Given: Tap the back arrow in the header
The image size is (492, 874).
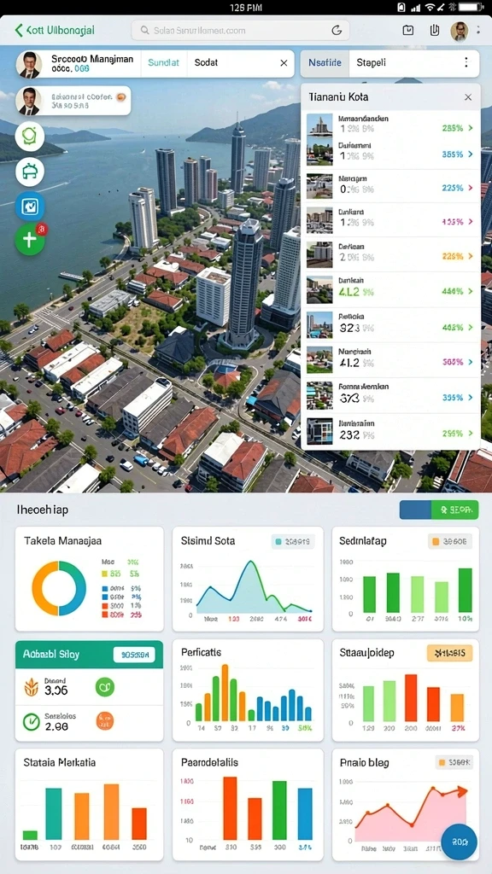Looking at the screenshot, I should (19, 30).
